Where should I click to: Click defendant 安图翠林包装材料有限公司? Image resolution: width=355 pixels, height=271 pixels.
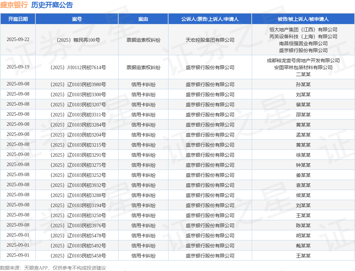tap(303, 67)
